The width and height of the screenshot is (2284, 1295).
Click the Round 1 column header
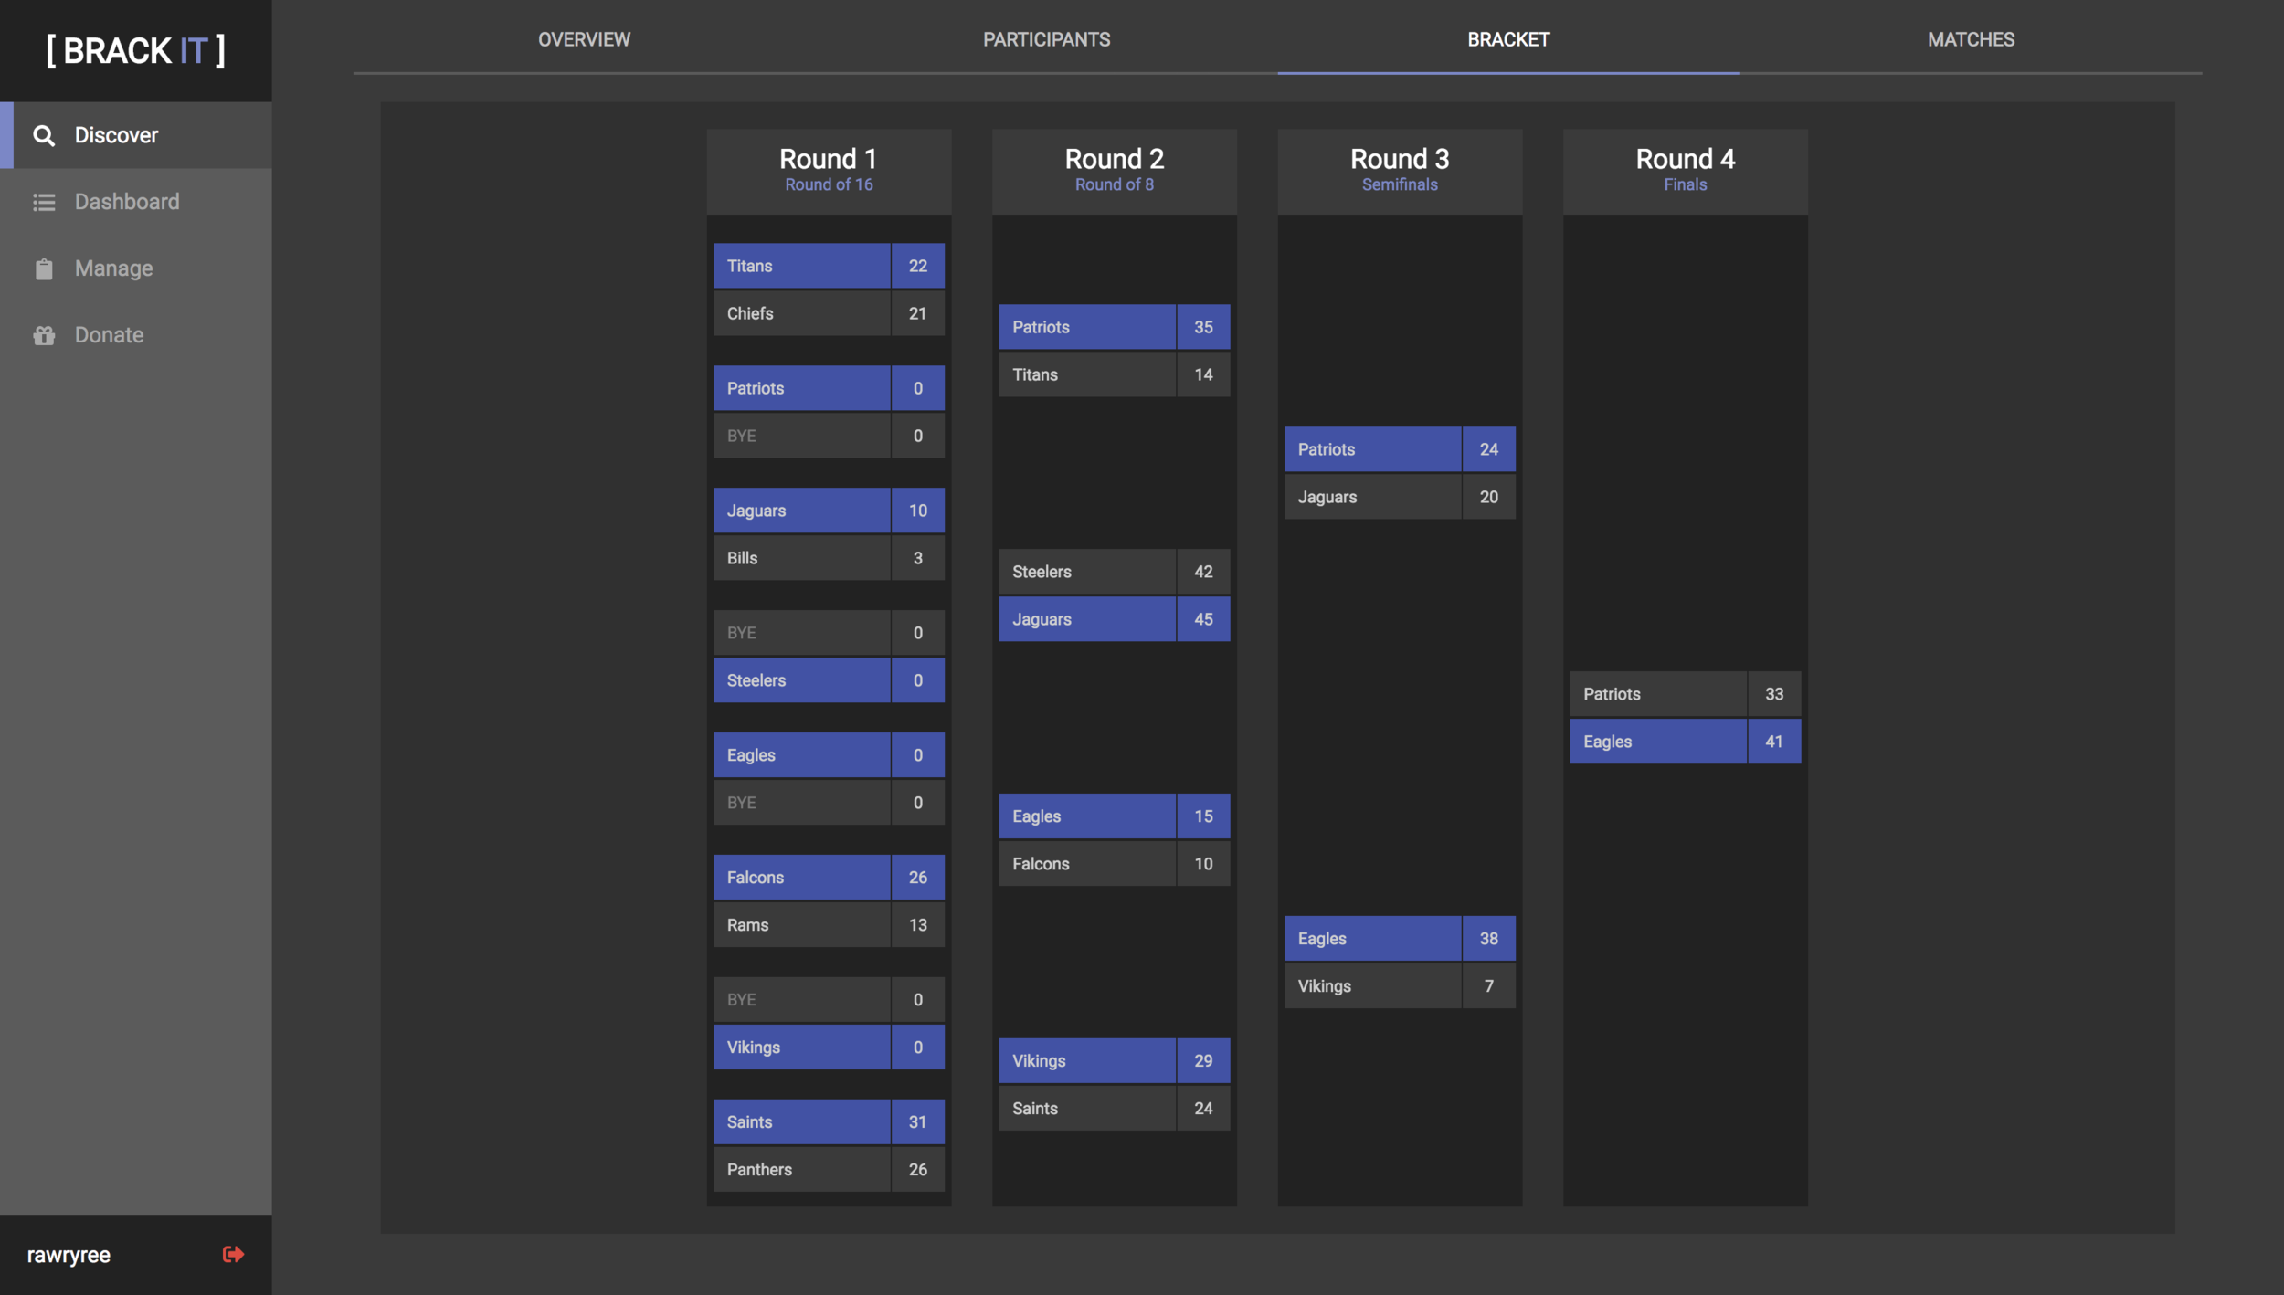click(828, 170)
